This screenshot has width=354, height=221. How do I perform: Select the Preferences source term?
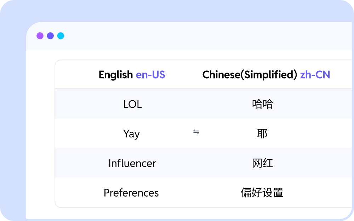pyautogui.click(x=131, y=193)
